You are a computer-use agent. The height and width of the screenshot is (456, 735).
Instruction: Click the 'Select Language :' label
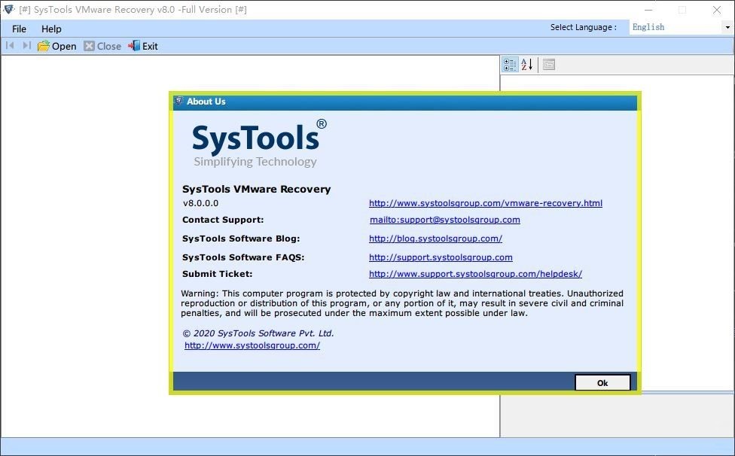(x=583, y=27)
